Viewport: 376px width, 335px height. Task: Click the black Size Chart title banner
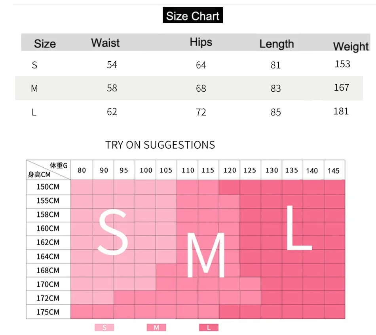[193, 16]
